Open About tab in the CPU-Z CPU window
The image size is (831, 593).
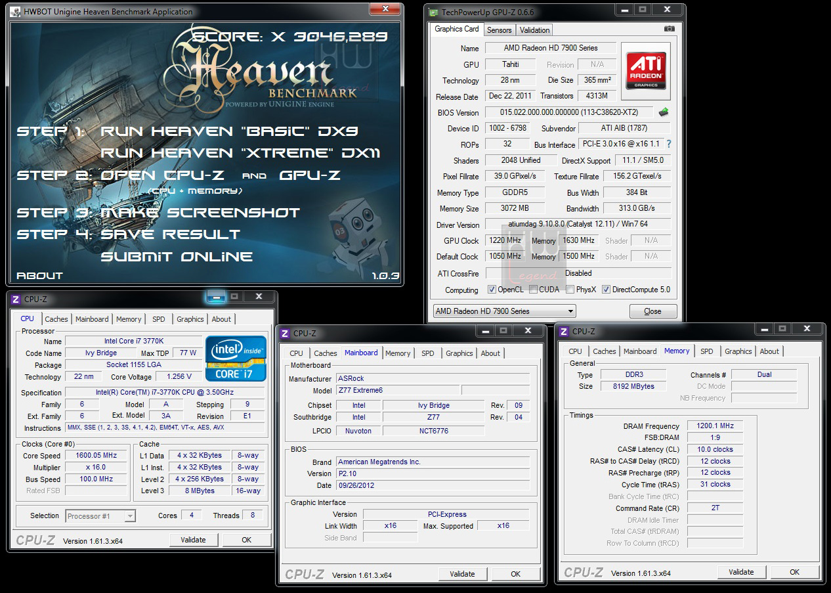[221, 319]
